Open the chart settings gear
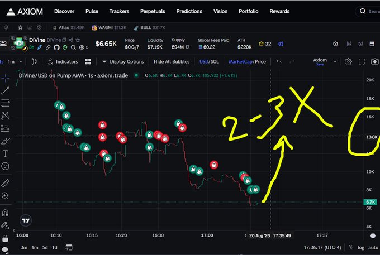The height and width of the screenshot is (255, 380). coord(348,62)
